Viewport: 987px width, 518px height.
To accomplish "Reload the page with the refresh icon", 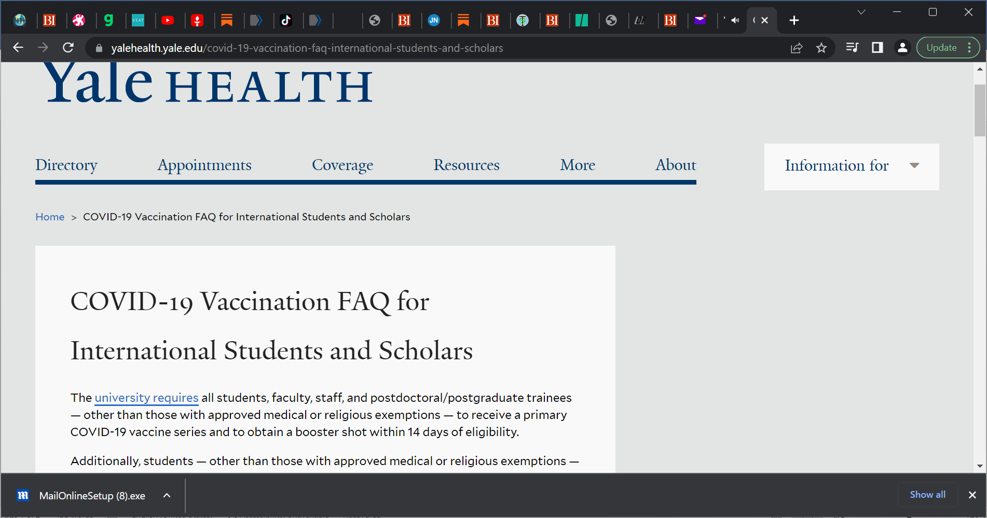I will coord(68,48).
